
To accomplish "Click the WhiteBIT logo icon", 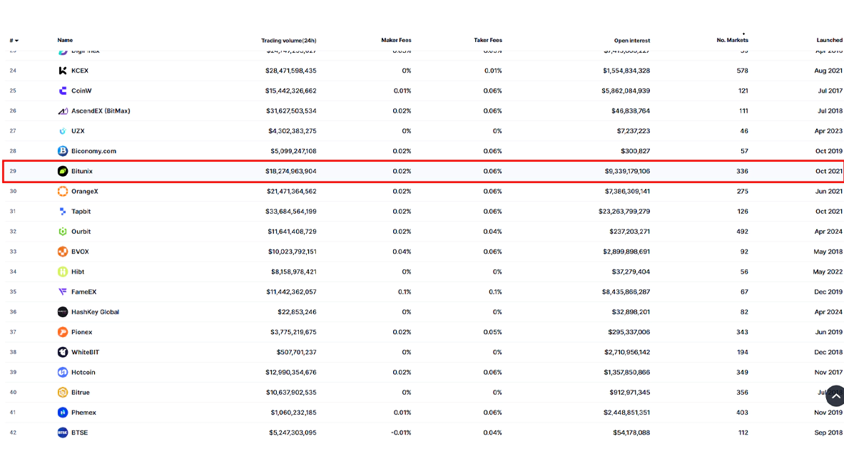I will pos(63,352).
